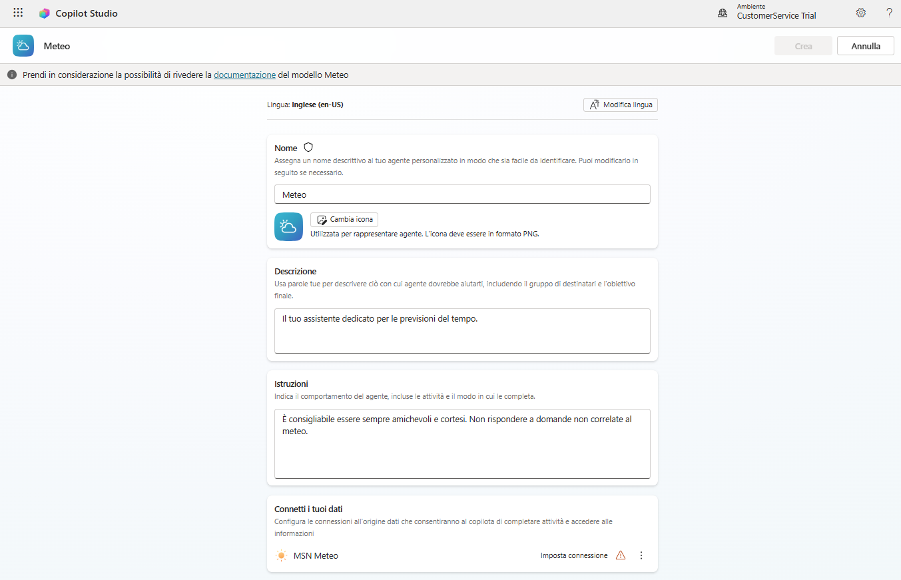Click the MSN Meteo connection label
901x580 pixels.
click(x=316, y=555)
